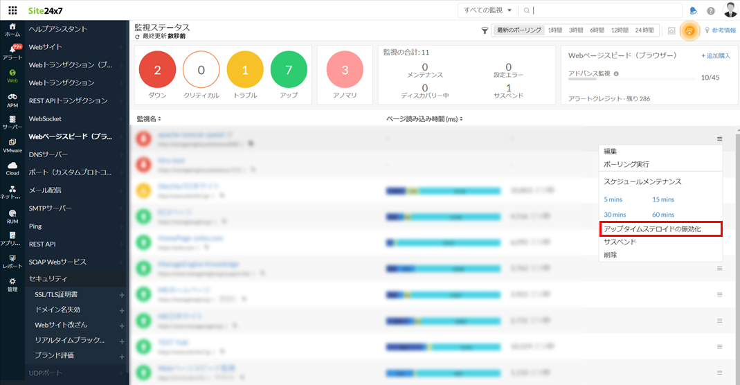
Task: Open the APM module icon
Action: click(x=12, y=100)
